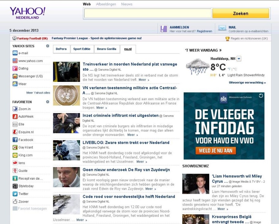This screenshot has height=224, width=279.
Task: Open LIVEBLOG Zware storm headline
Action: (126, 142)
